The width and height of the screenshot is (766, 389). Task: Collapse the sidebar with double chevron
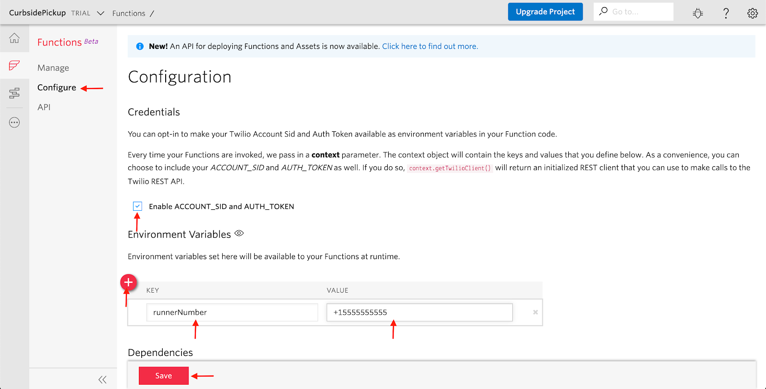click(x=102, y=379)
